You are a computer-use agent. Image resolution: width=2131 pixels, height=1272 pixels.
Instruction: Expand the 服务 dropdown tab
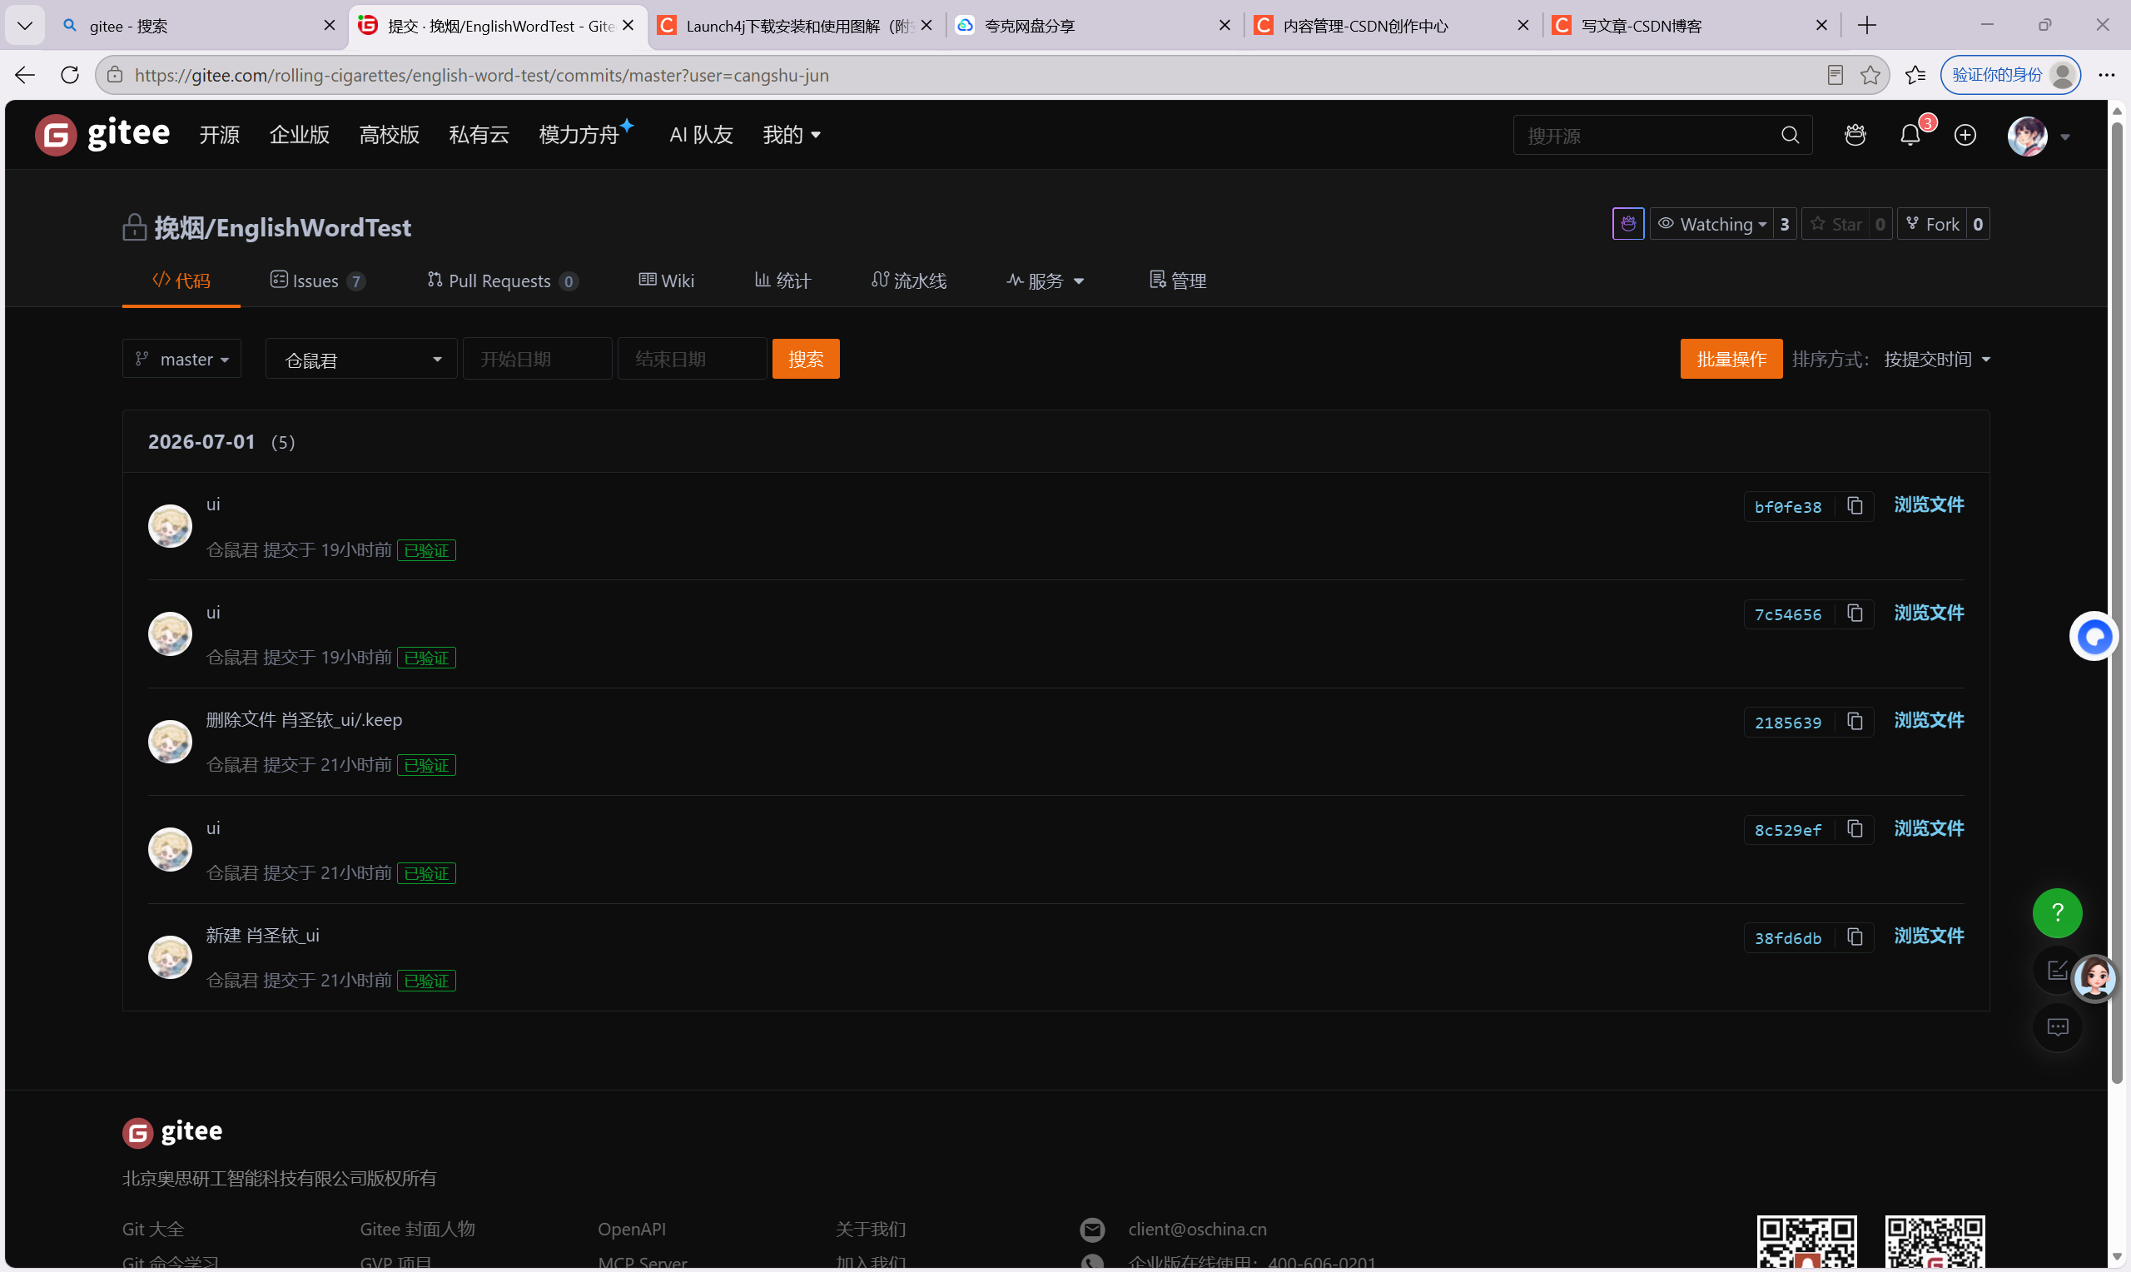(1045, 281)
